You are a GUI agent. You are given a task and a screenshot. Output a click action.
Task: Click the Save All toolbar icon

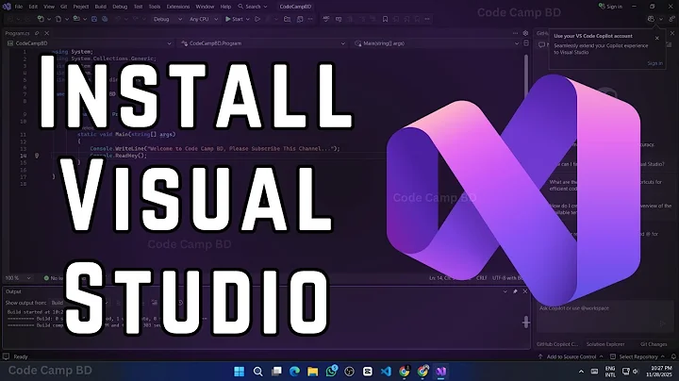pos(105,19)
